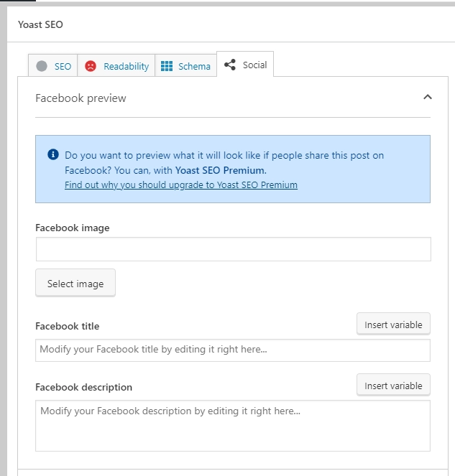Click the Facebook preview heading text
Viewport: 455px width, 476px height.
tap(81, 98)
